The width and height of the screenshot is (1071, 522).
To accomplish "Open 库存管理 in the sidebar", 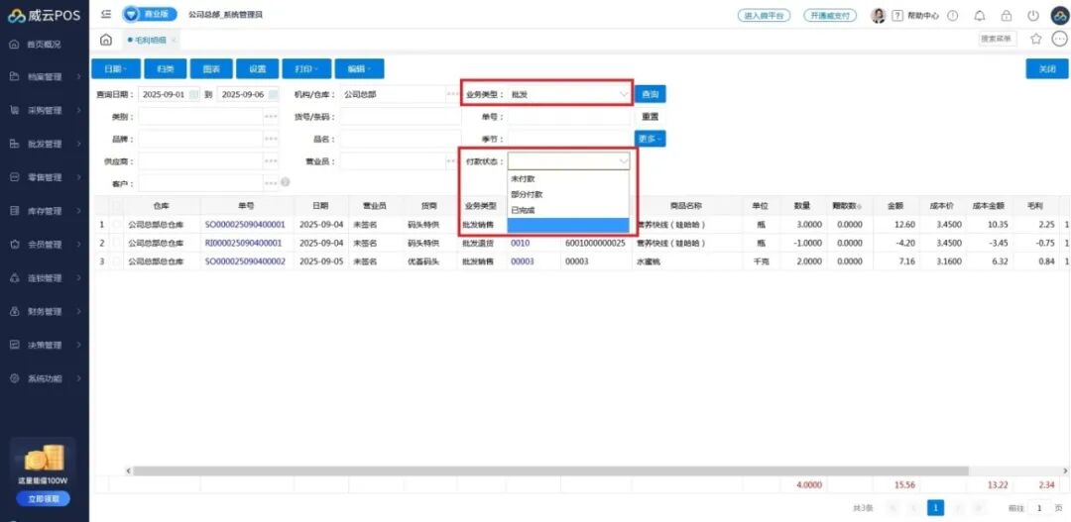I will 44,211.
